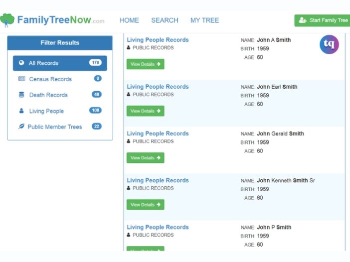Click the FamilyTreeNow tree logo icon
350x262 pixels.
(x=7, y=20)
